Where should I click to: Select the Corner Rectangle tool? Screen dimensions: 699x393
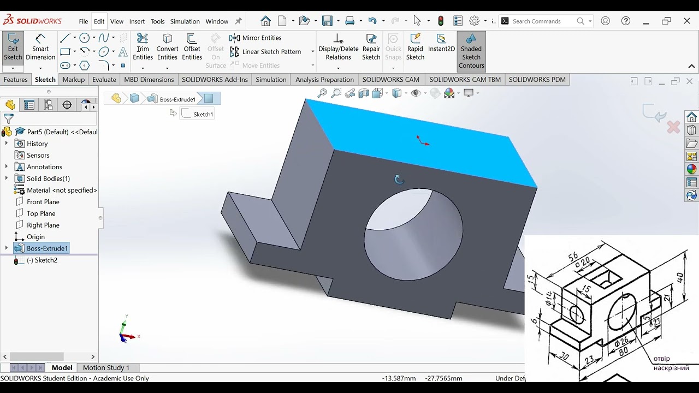coord(65,52)
